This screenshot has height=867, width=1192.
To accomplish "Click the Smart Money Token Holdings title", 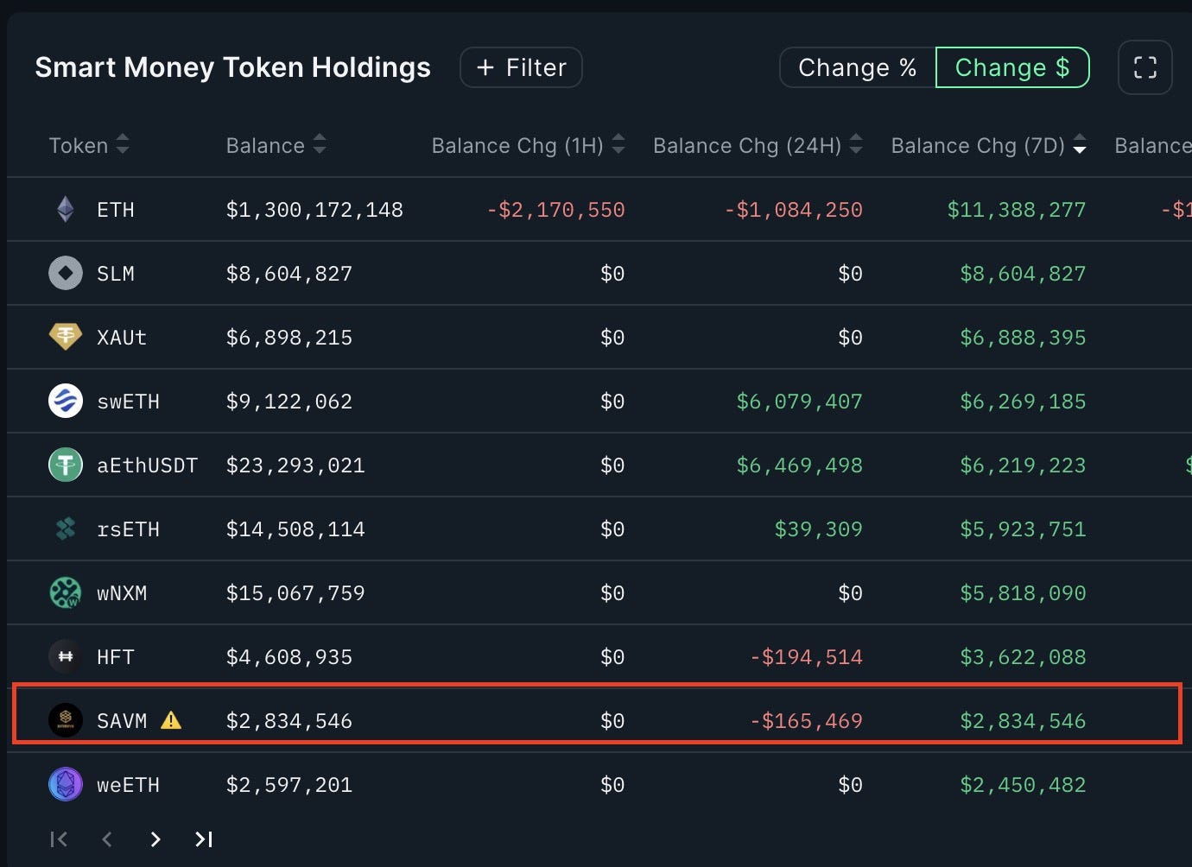I will coord(233,67).
